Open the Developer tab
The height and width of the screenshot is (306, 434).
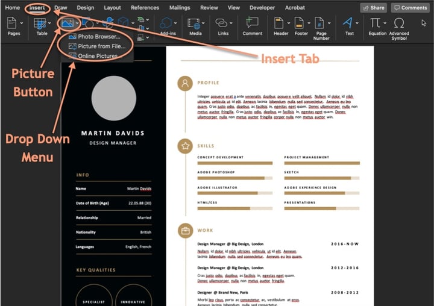[x=262, y=8]
